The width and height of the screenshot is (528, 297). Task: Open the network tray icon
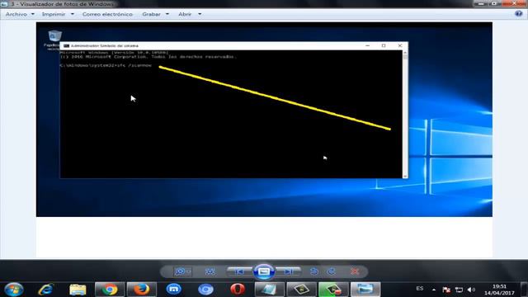coord(459,290)
